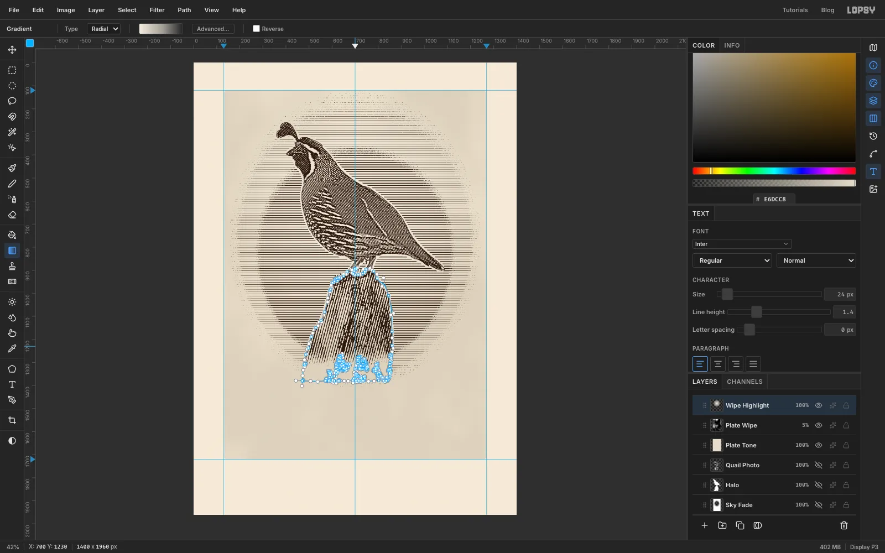Image resolution: width=885 pixels, height=553 pixels.
Task: Select the Text tool in left toolbar
Action: (x=12, y=384)
